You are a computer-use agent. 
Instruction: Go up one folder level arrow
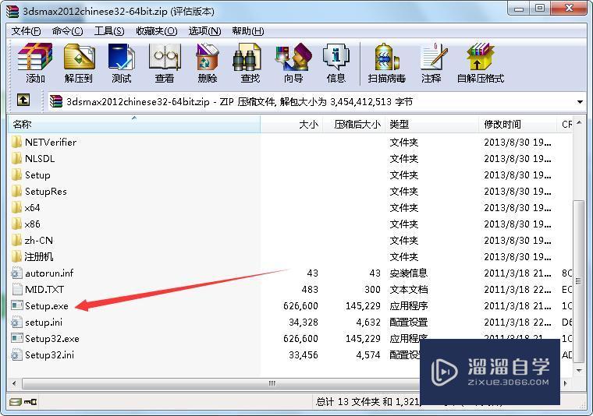[23, 100]
